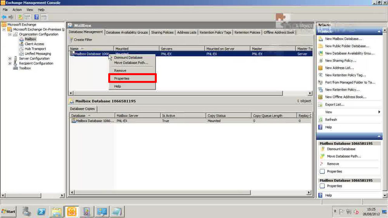Screen dimensions: 388x218
Task: Choose Move Database Path from context menu
Action: coord(132,63)
